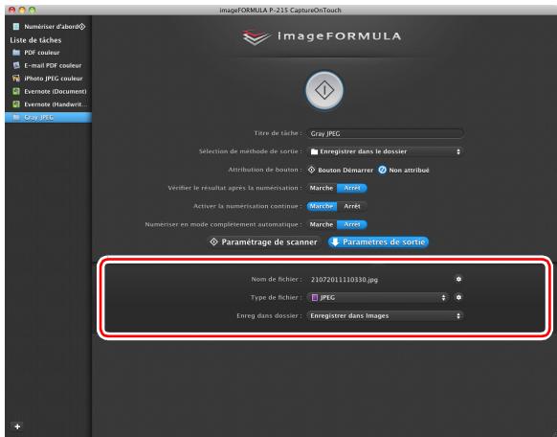Click the Gray JPEG folder icon
Viewport: 557px width, 437px height.
pos(16,117)
